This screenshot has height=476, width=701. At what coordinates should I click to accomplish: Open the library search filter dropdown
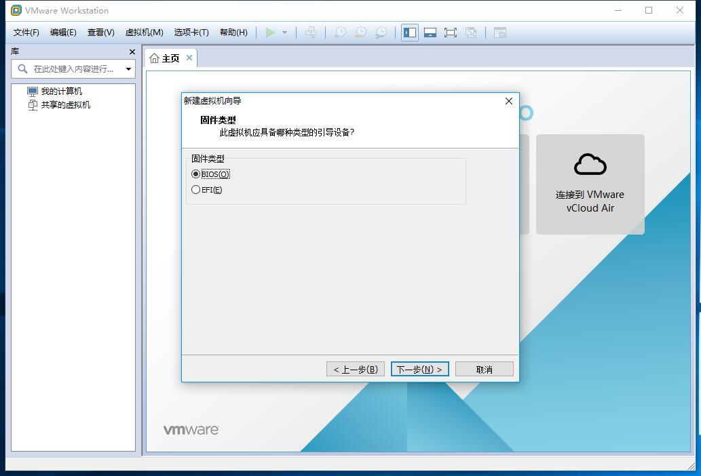(129, 68)
